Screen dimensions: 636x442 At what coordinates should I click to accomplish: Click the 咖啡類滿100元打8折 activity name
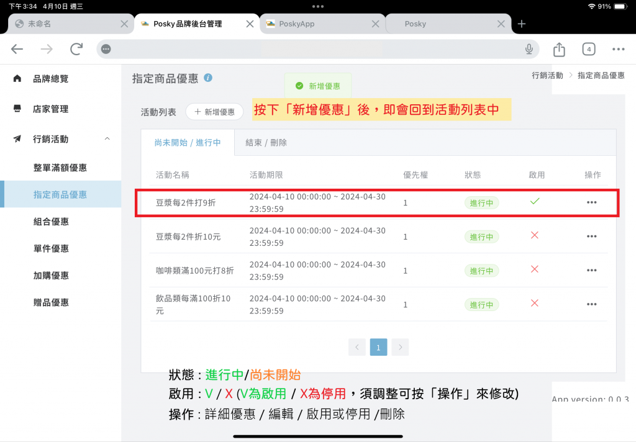pos(194,271)
